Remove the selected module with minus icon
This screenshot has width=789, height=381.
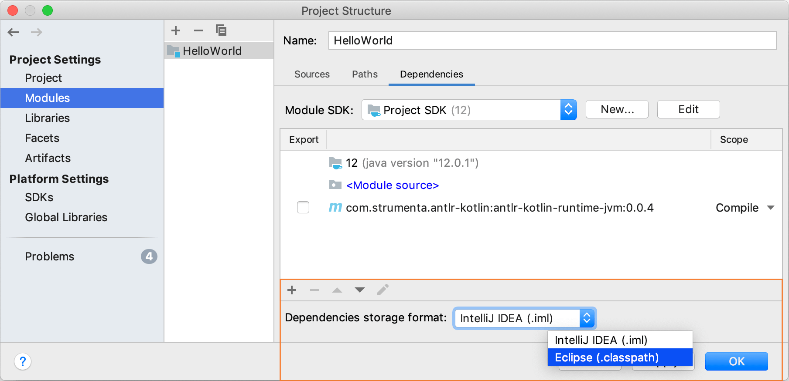(198, 30)
